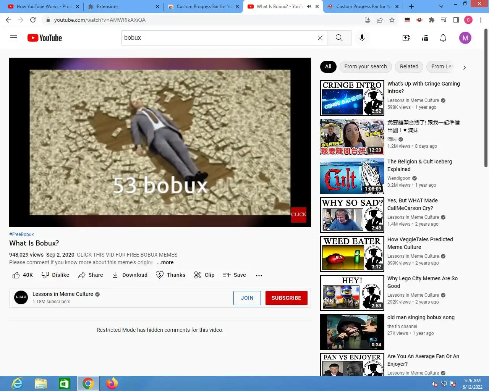
Task: Open the Create video camera icon
Action: pos(406,38)
